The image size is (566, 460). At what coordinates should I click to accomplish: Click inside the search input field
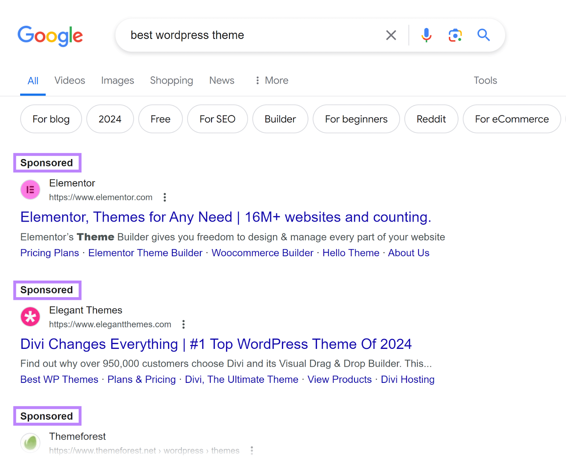click(x=248, y=35)
